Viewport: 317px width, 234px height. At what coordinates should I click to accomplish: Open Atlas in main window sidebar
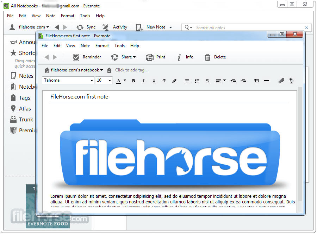tap(21, 109)
